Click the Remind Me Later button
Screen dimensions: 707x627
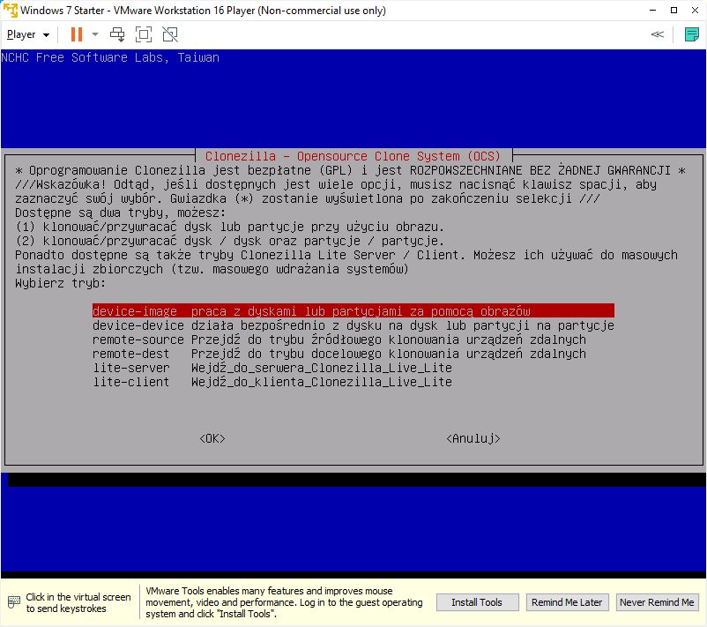(566, 602)
